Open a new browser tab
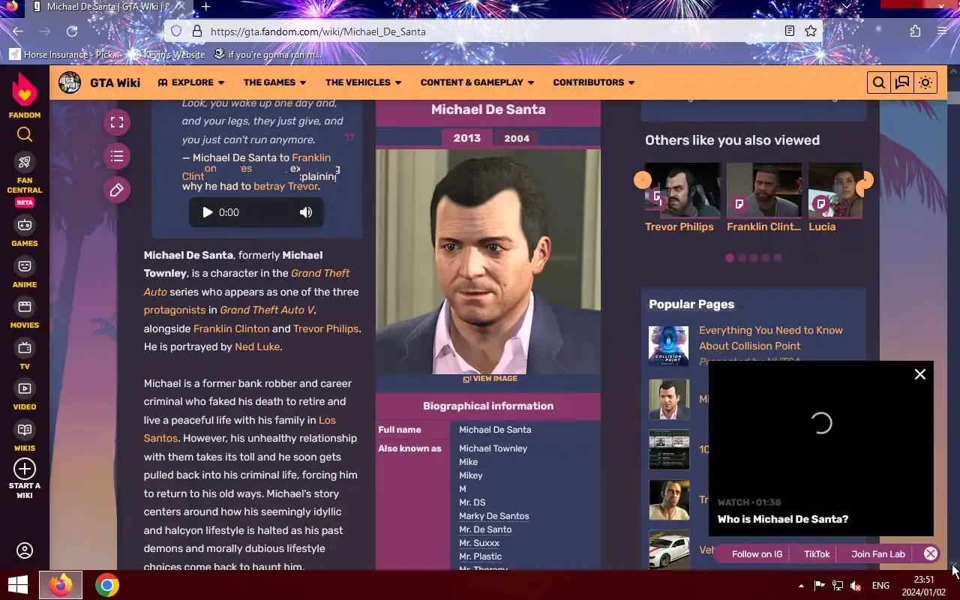 tap(205, 7)
